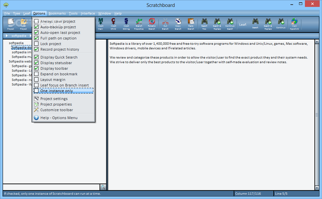322x199 pixels.
Task: Open the Help menu in menu bar
Action: click(x=118, y=13)
